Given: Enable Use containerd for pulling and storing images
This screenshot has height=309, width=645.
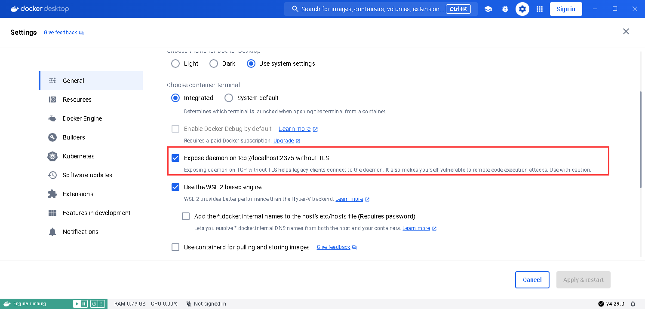Looking at the screenshot, I should [x=175, y=247].
